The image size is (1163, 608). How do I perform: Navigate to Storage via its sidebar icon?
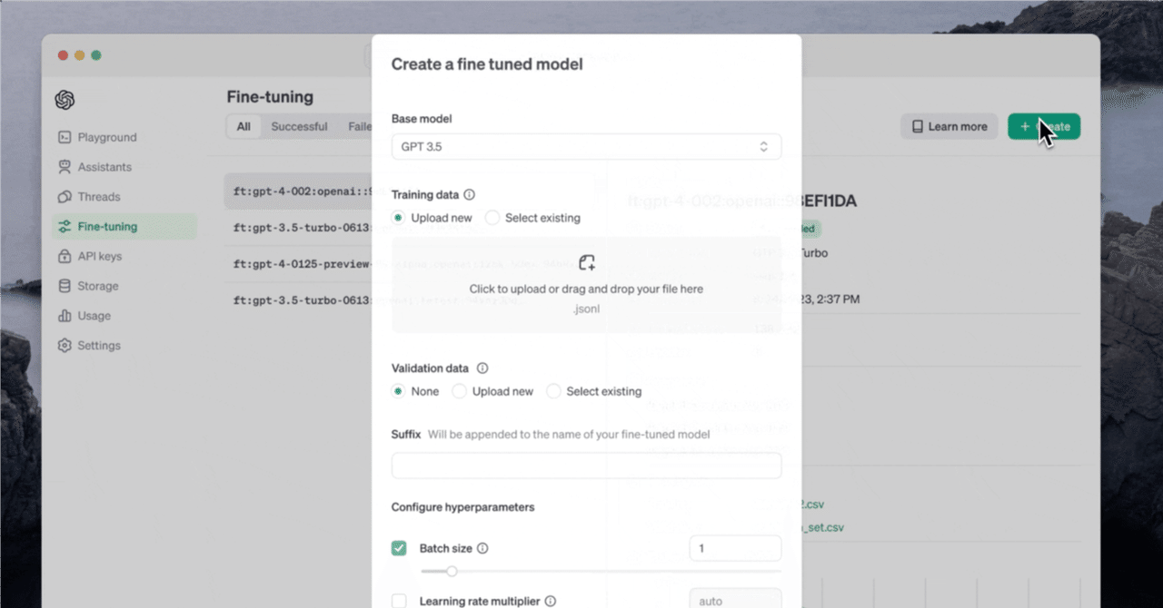[x=64, y=286]
